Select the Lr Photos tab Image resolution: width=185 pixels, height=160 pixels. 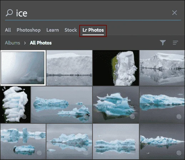[x=93, y=30]
